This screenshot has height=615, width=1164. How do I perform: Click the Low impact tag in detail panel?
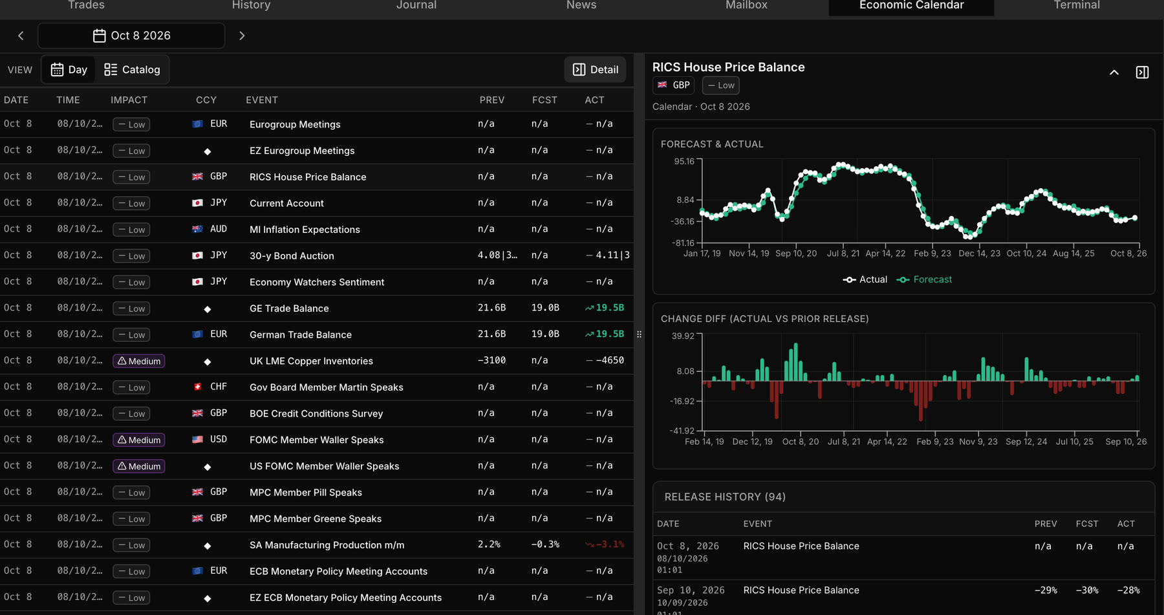[x=720, y=85]
